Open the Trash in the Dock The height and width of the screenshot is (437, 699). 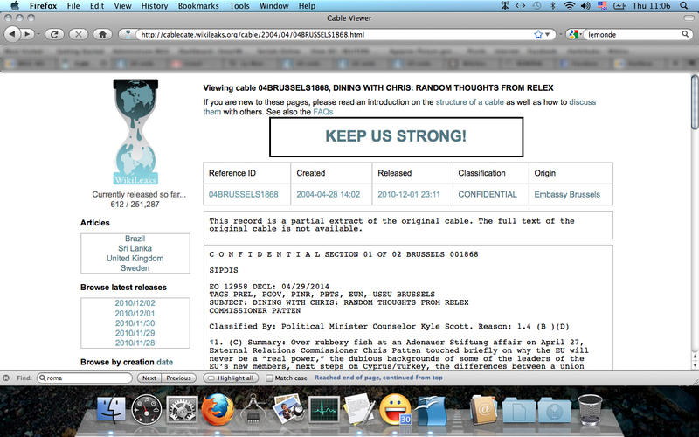click(x=590, y=409)
